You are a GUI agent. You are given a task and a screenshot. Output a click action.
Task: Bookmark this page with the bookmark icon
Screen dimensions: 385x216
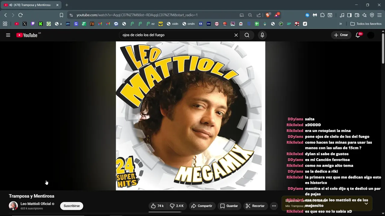pyautogui.click(x=61, y=15)
